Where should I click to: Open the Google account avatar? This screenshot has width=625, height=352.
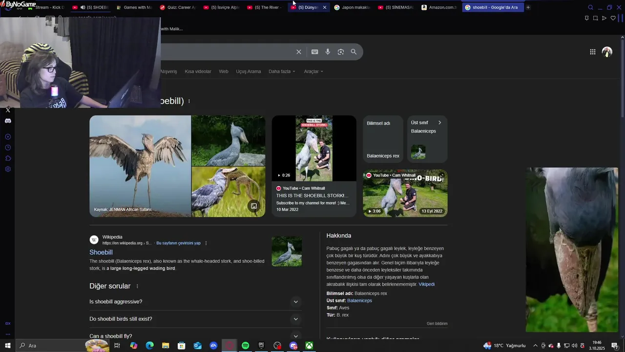[x=607, y=52]
